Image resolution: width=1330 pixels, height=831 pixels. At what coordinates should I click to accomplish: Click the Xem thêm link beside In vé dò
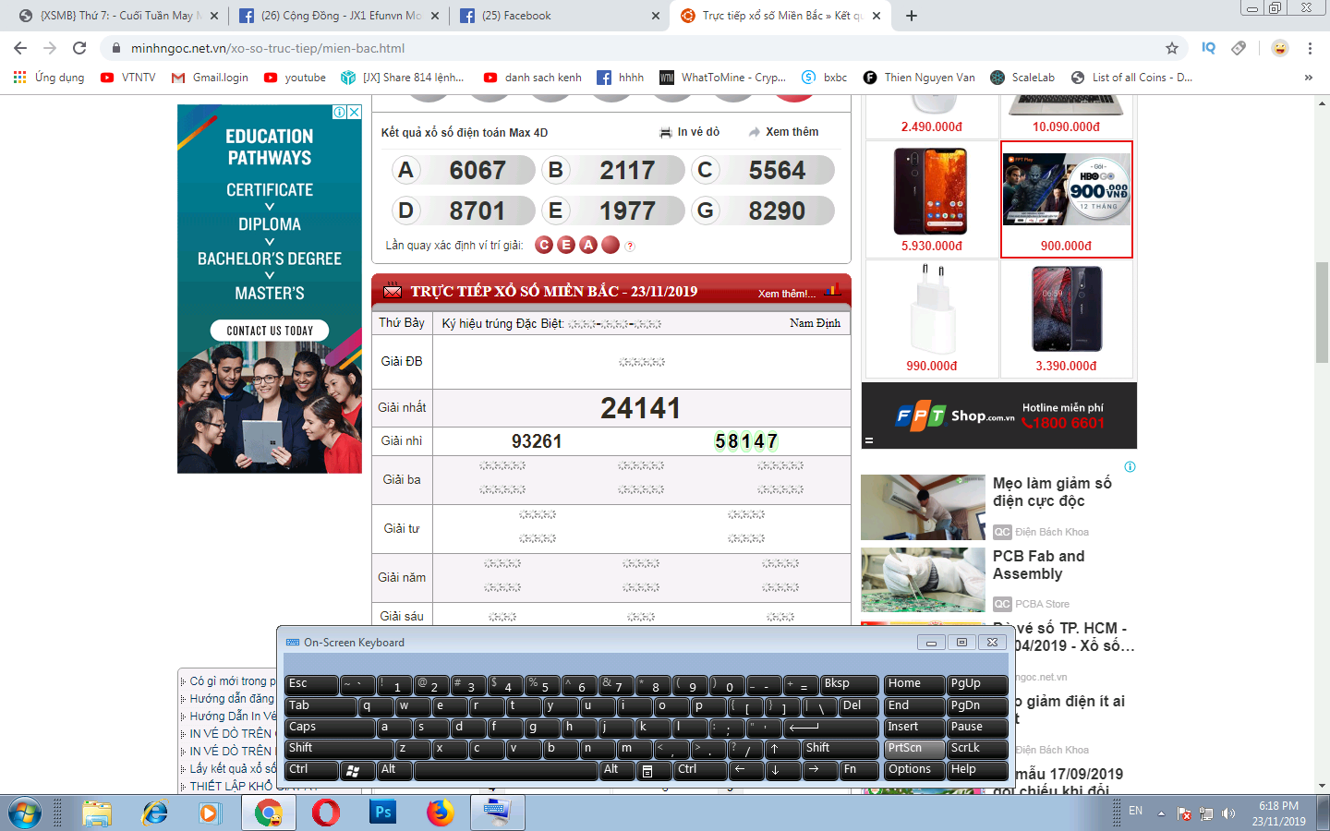click(791, 132)
